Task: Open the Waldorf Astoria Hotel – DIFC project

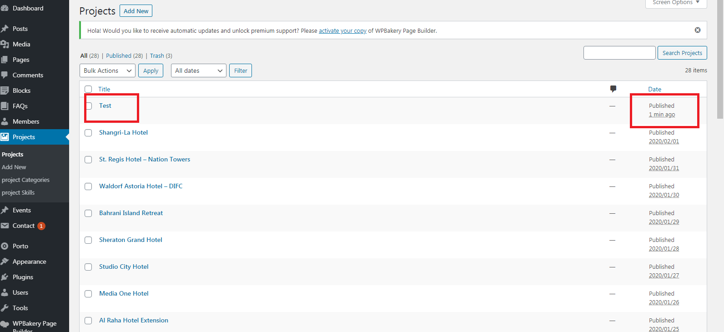Action: [x=141, y=186]
